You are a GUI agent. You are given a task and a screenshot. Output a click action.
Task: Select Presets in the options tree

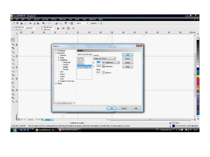tap(66, 69)
